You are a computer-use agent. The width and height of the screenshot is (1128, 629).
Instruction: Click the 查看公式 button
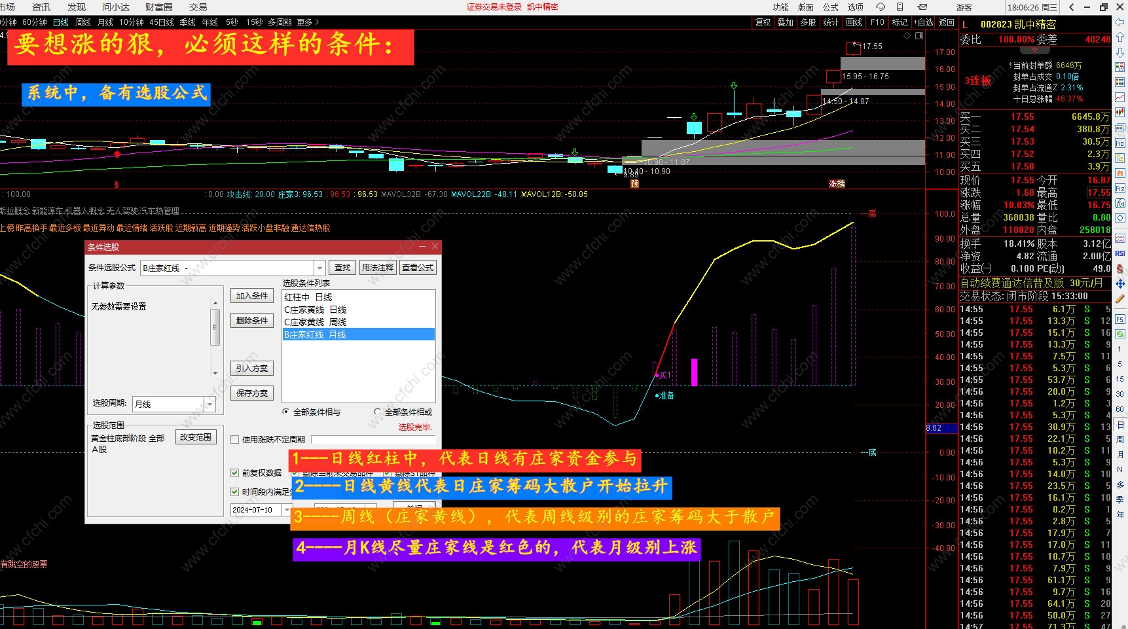coord(418,268)
